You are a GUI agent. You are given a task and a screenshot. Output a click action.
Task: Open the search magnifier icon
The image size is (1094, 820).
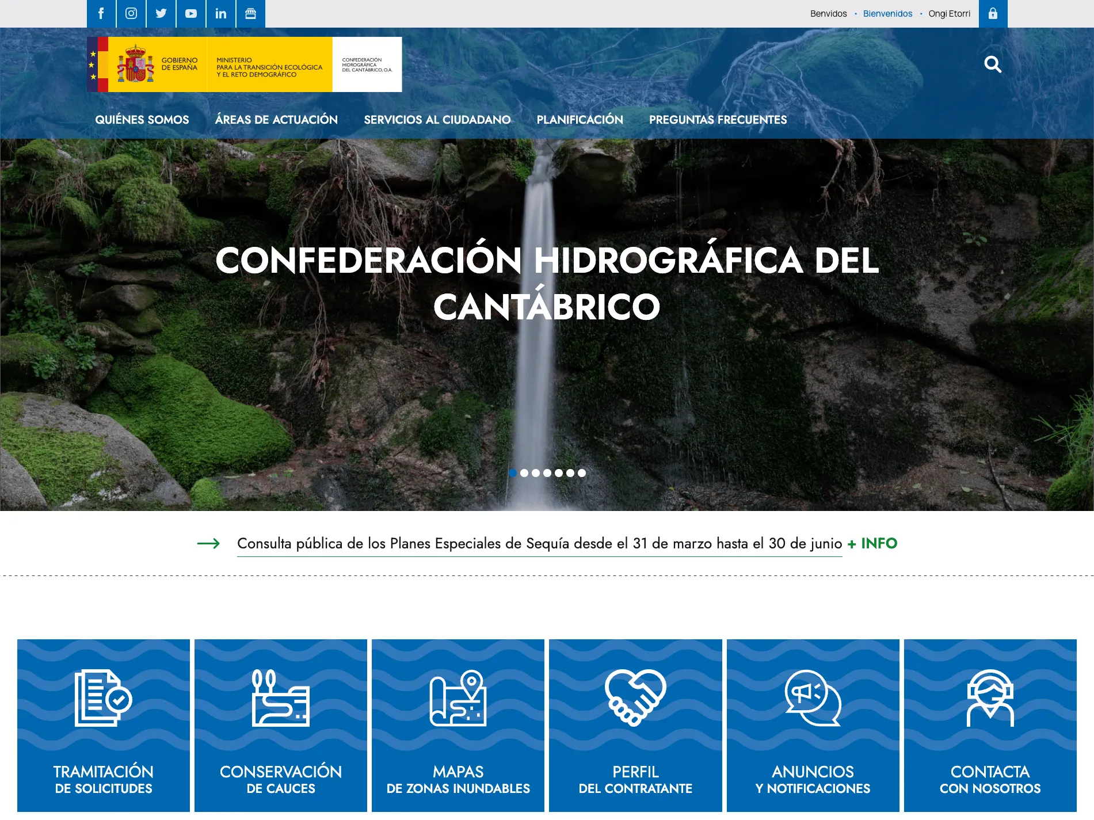[993, 64]
